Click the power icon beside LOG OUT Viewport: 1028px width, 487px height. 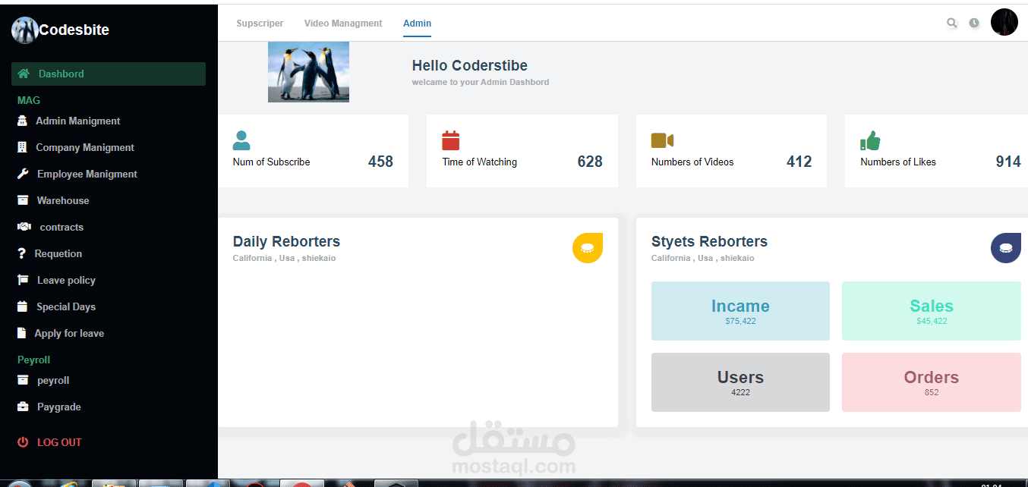click(x=24, y=441)
